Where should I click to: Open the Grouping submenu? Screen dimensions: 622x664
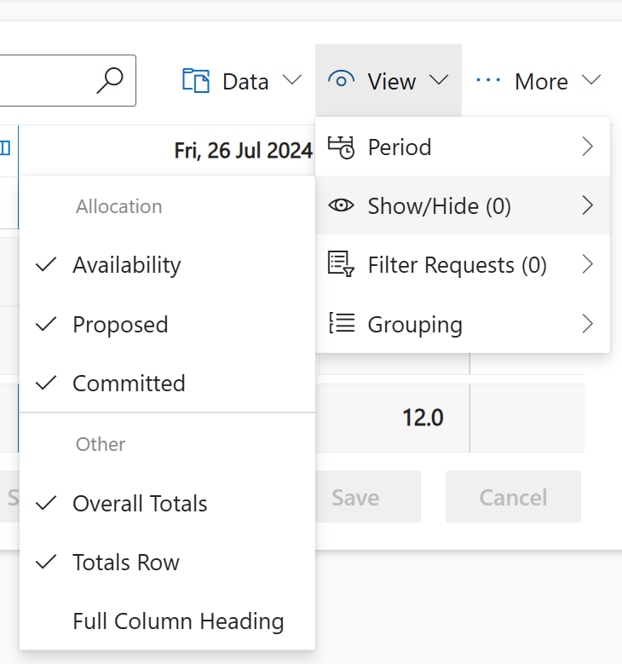(463, 324)
